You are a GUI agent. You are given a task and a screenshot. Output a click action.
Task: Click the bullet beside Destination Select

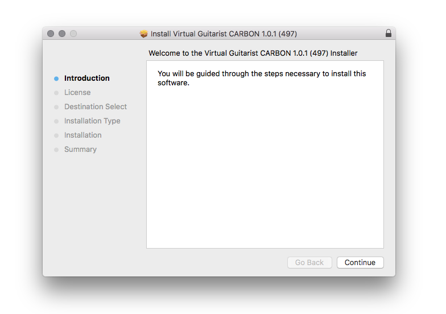click(56, 107)
